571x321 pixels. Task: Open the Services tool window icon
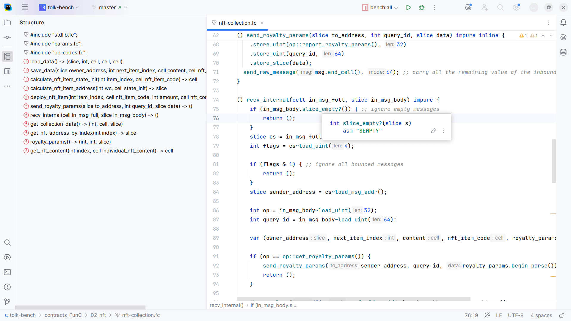click(x=7, y=257)
